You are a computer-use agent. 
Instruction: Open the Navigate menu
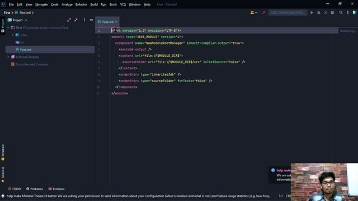[41, 4]
